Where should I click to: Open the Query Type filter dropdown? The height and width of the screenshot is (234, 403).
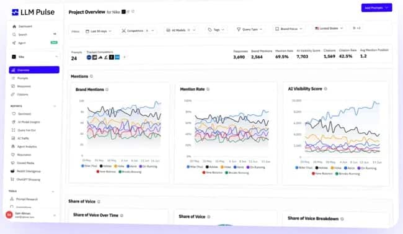[249, 29]
